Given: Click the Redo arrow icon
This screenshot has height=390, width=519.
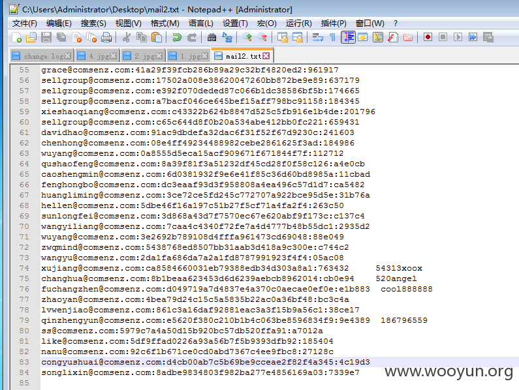Looking at the screenshot, I should [x=192, y=37].
